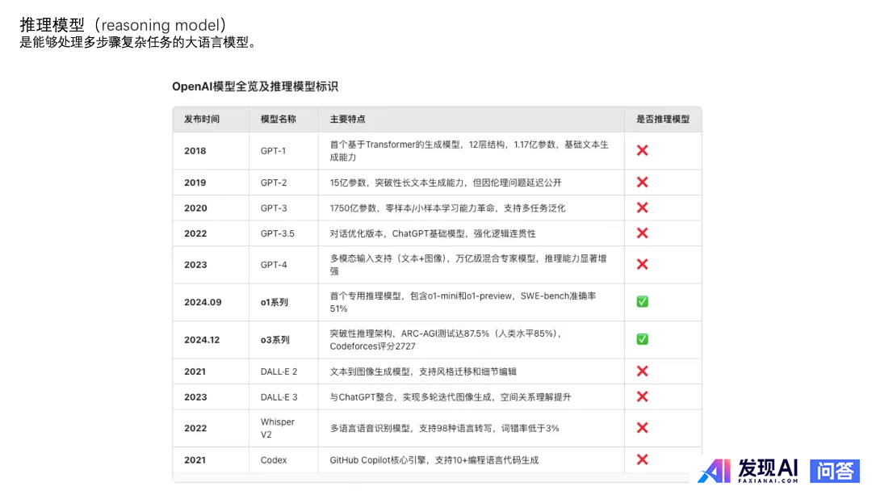872x491 pixels.
Task: Click the GPT-4 description 多模态输入支持
Action: click(468, 265)
